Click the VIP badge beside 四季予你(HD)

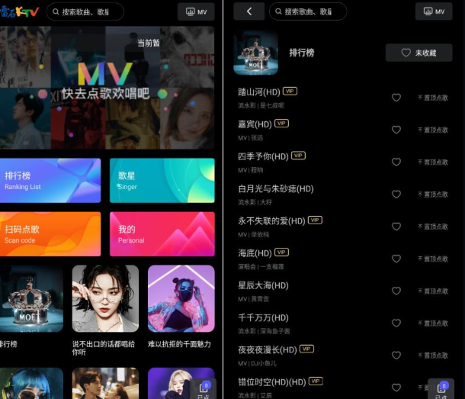click(298, 156)
